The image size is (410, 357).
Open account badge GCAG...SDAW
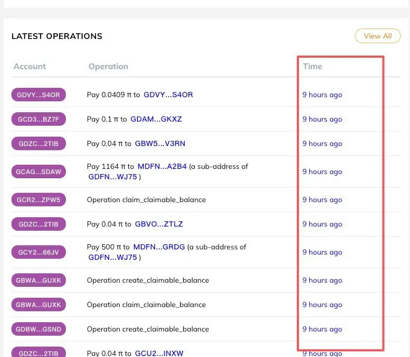click(38, 171)
